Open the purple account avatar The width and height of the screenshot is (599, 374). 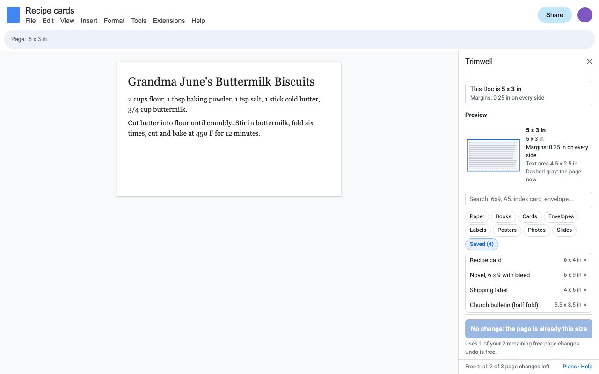pyautogui.click(x=585, y=15)
